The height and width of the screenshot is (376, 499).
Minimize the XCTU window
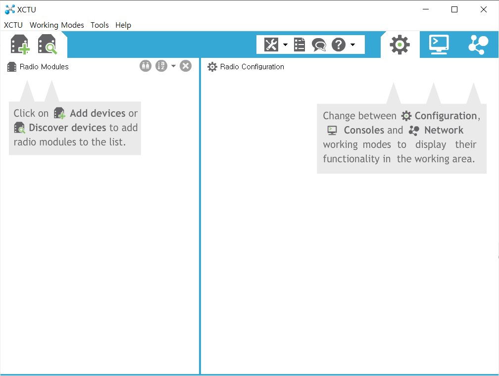click(426, 9)
